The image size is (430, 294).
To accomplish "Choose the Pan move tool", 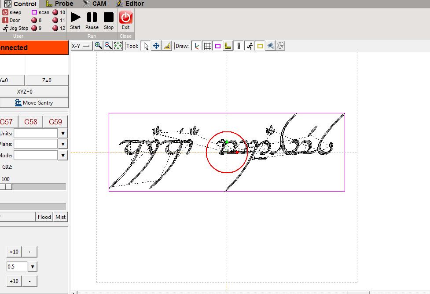I will [x=156, y=46].
